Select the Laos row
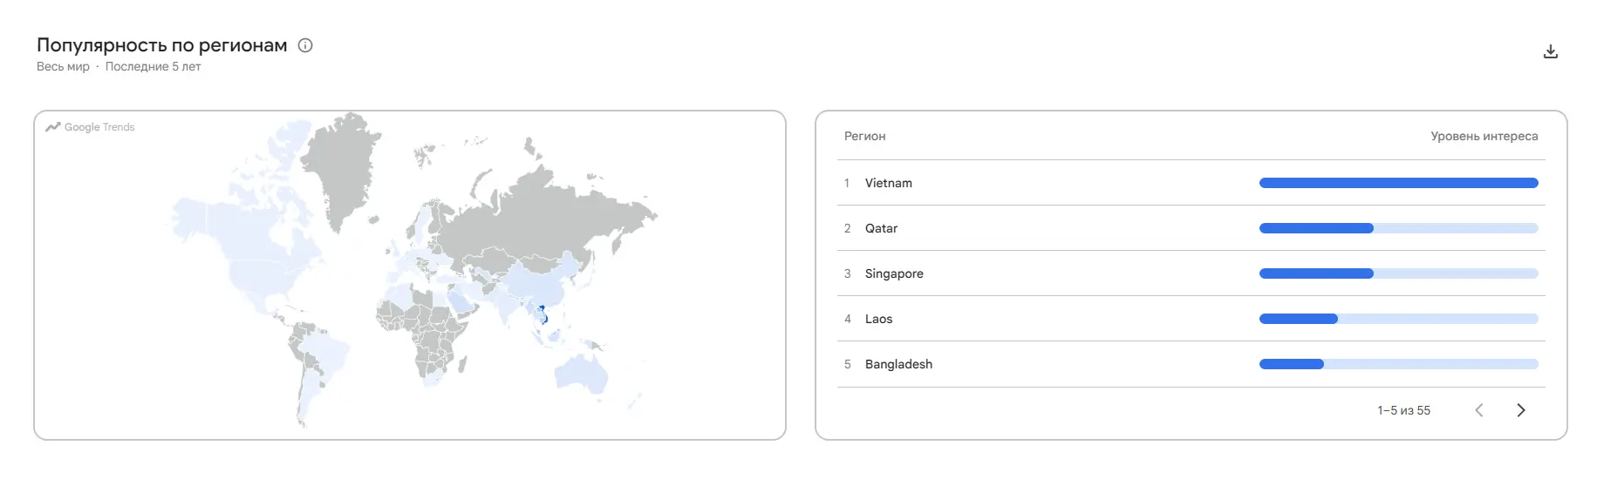The image size is (1597, 479). (x=1191, y=319)
